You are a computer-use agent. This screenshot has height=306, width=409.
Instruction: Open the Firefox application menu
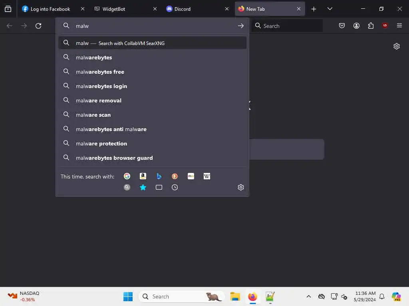pyautogui.click(x=399, y=25)
